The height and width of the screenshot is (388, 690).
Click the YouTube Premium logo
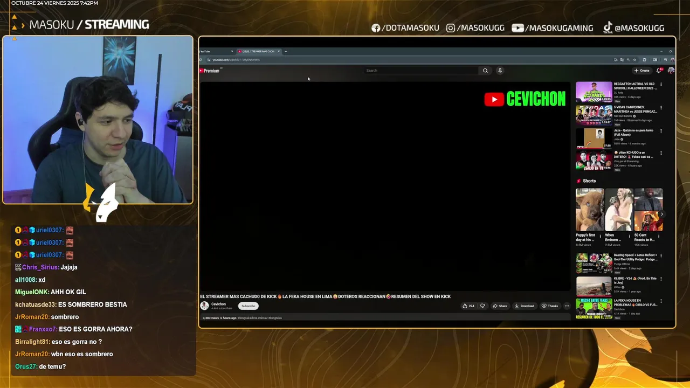click(210, 71)
